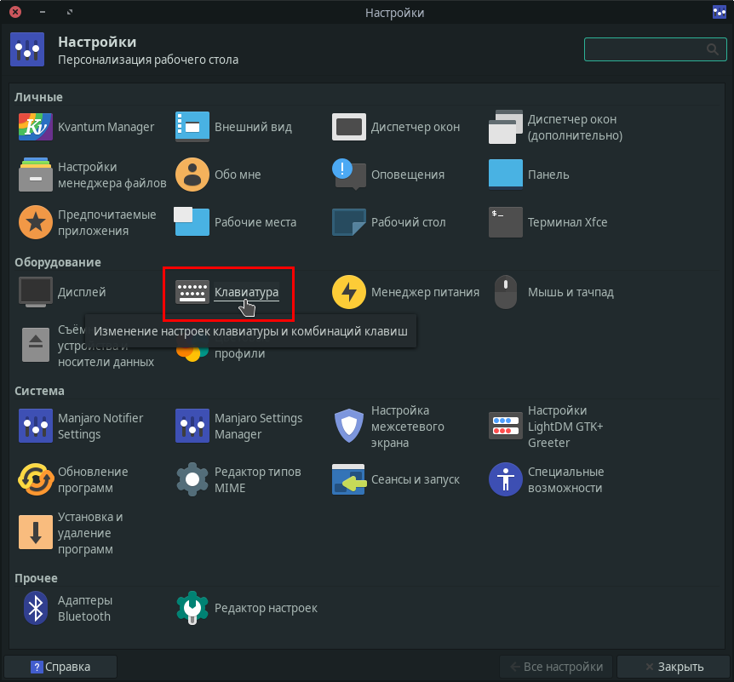Click the Рабочие места label
Image resolution: width=734 pixels, height=682 pixels.
[255, 222]
